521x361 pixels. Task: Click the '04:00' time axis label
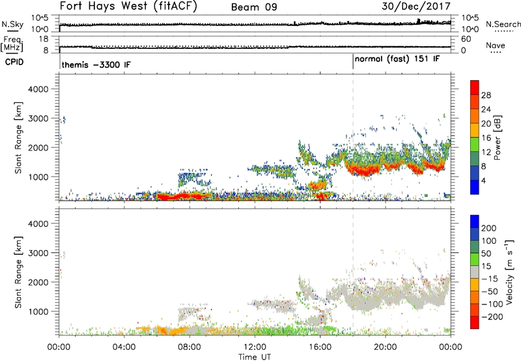(124, 347)
